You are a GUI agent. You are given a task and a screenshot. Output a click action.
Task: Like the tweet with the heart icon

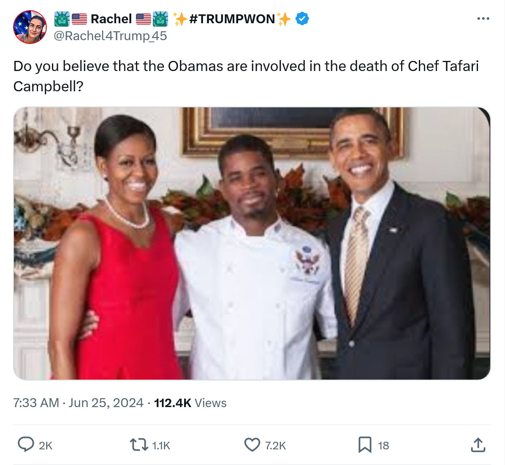[x=252, y=445]
